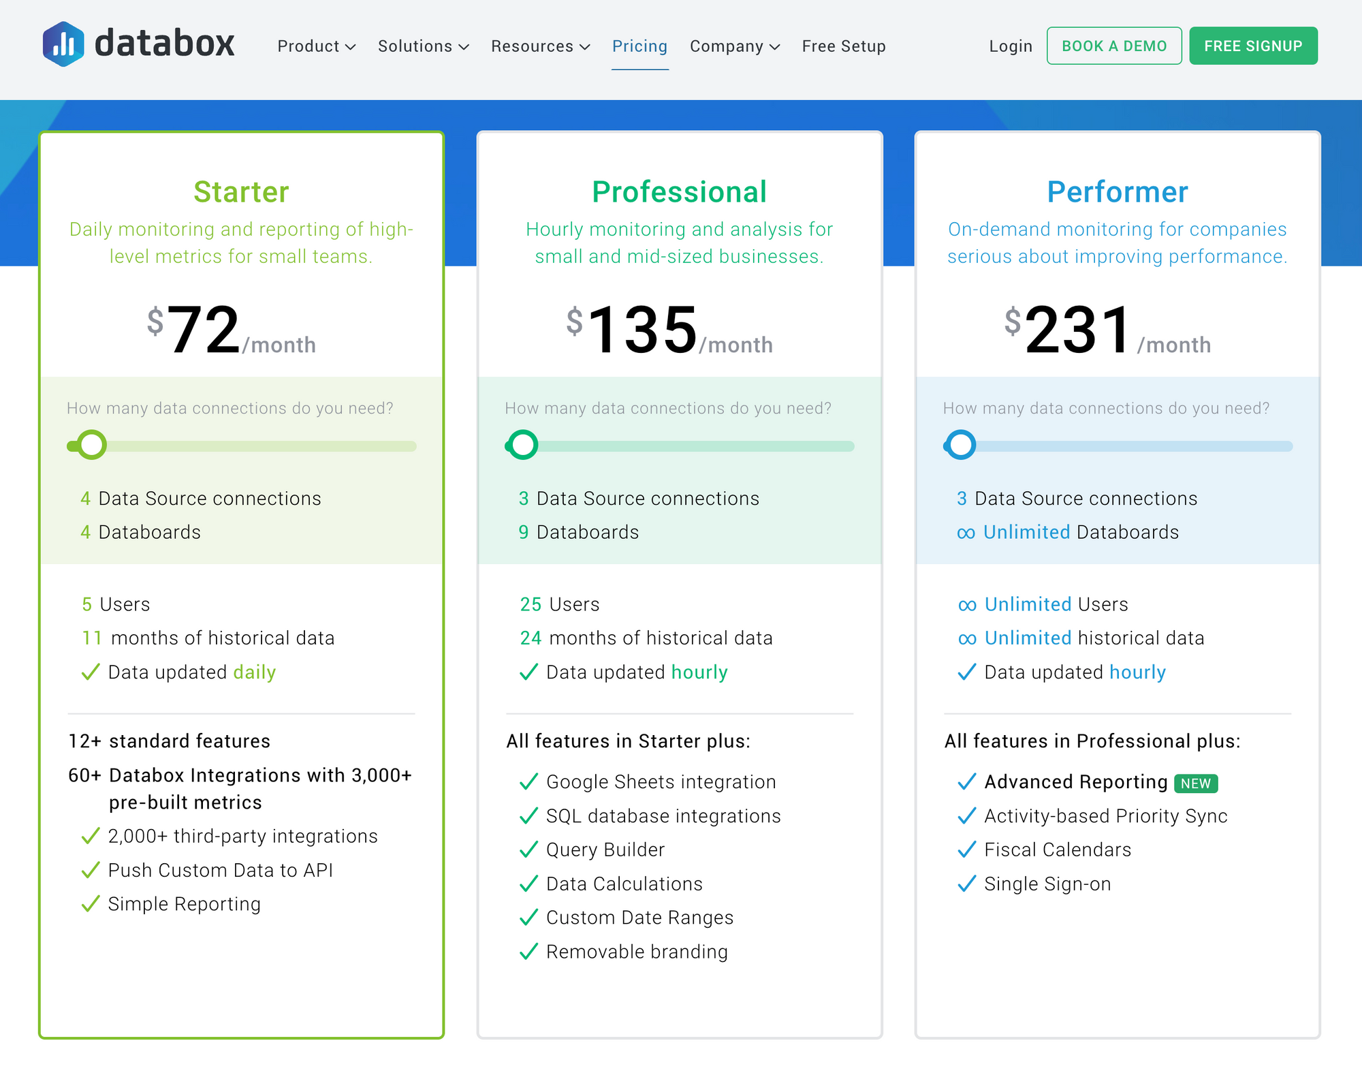Click checkmark beside Activity-based Priority Sync
Image resolution: width=1362 pixels, height=1075 pixels.
click(966, 815)
